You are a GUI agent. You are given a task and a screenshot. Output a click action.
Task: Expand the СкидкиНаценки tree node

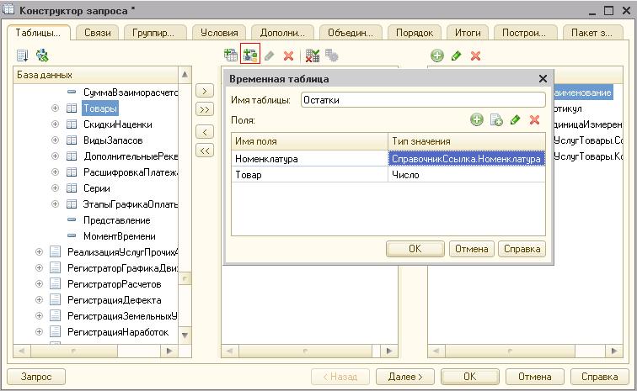(x=55, y=124)
